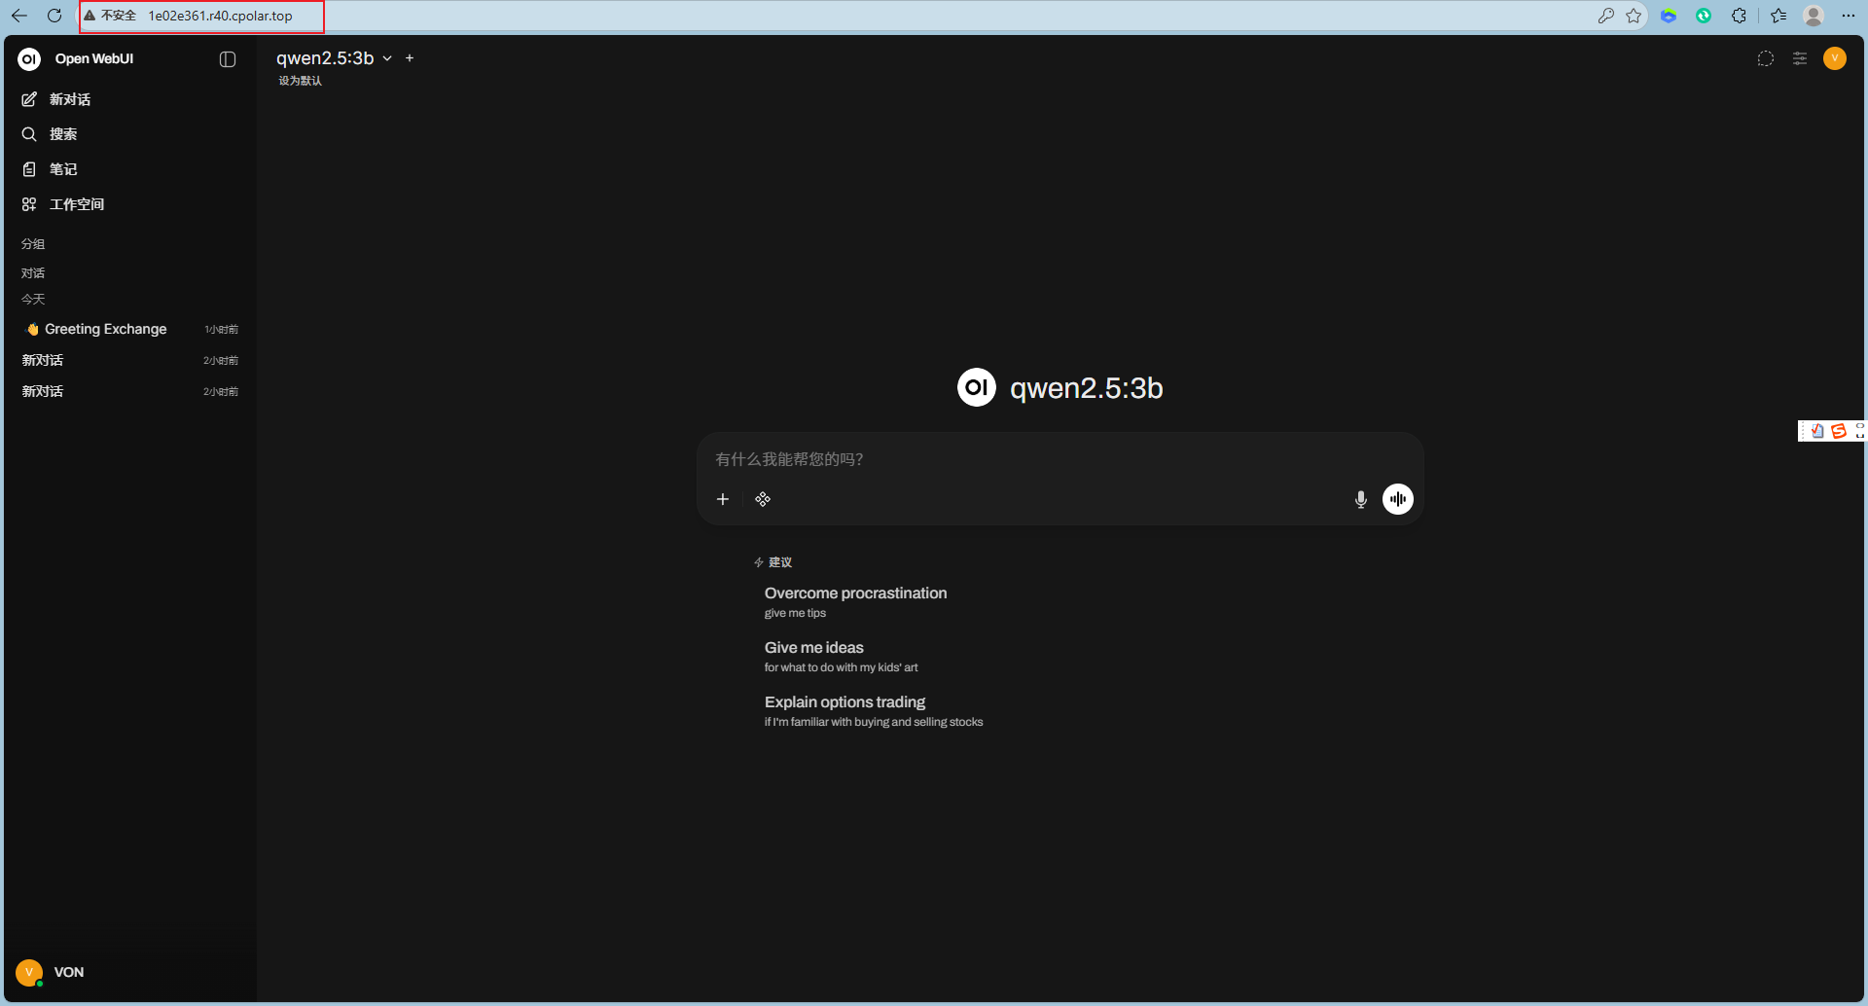
Task: Open the qwen2.5:3b model selector dropdown
Action: pos(334,58)
